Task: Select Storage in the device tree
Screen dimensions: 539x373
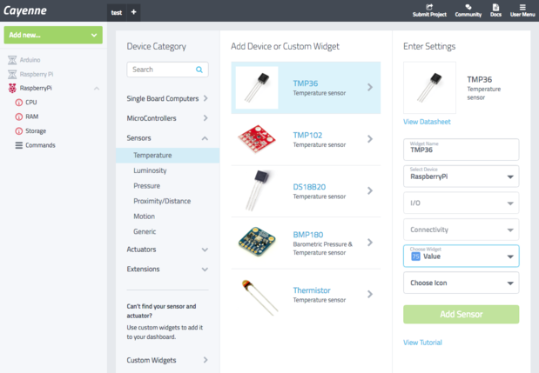Action: (36, 131)
